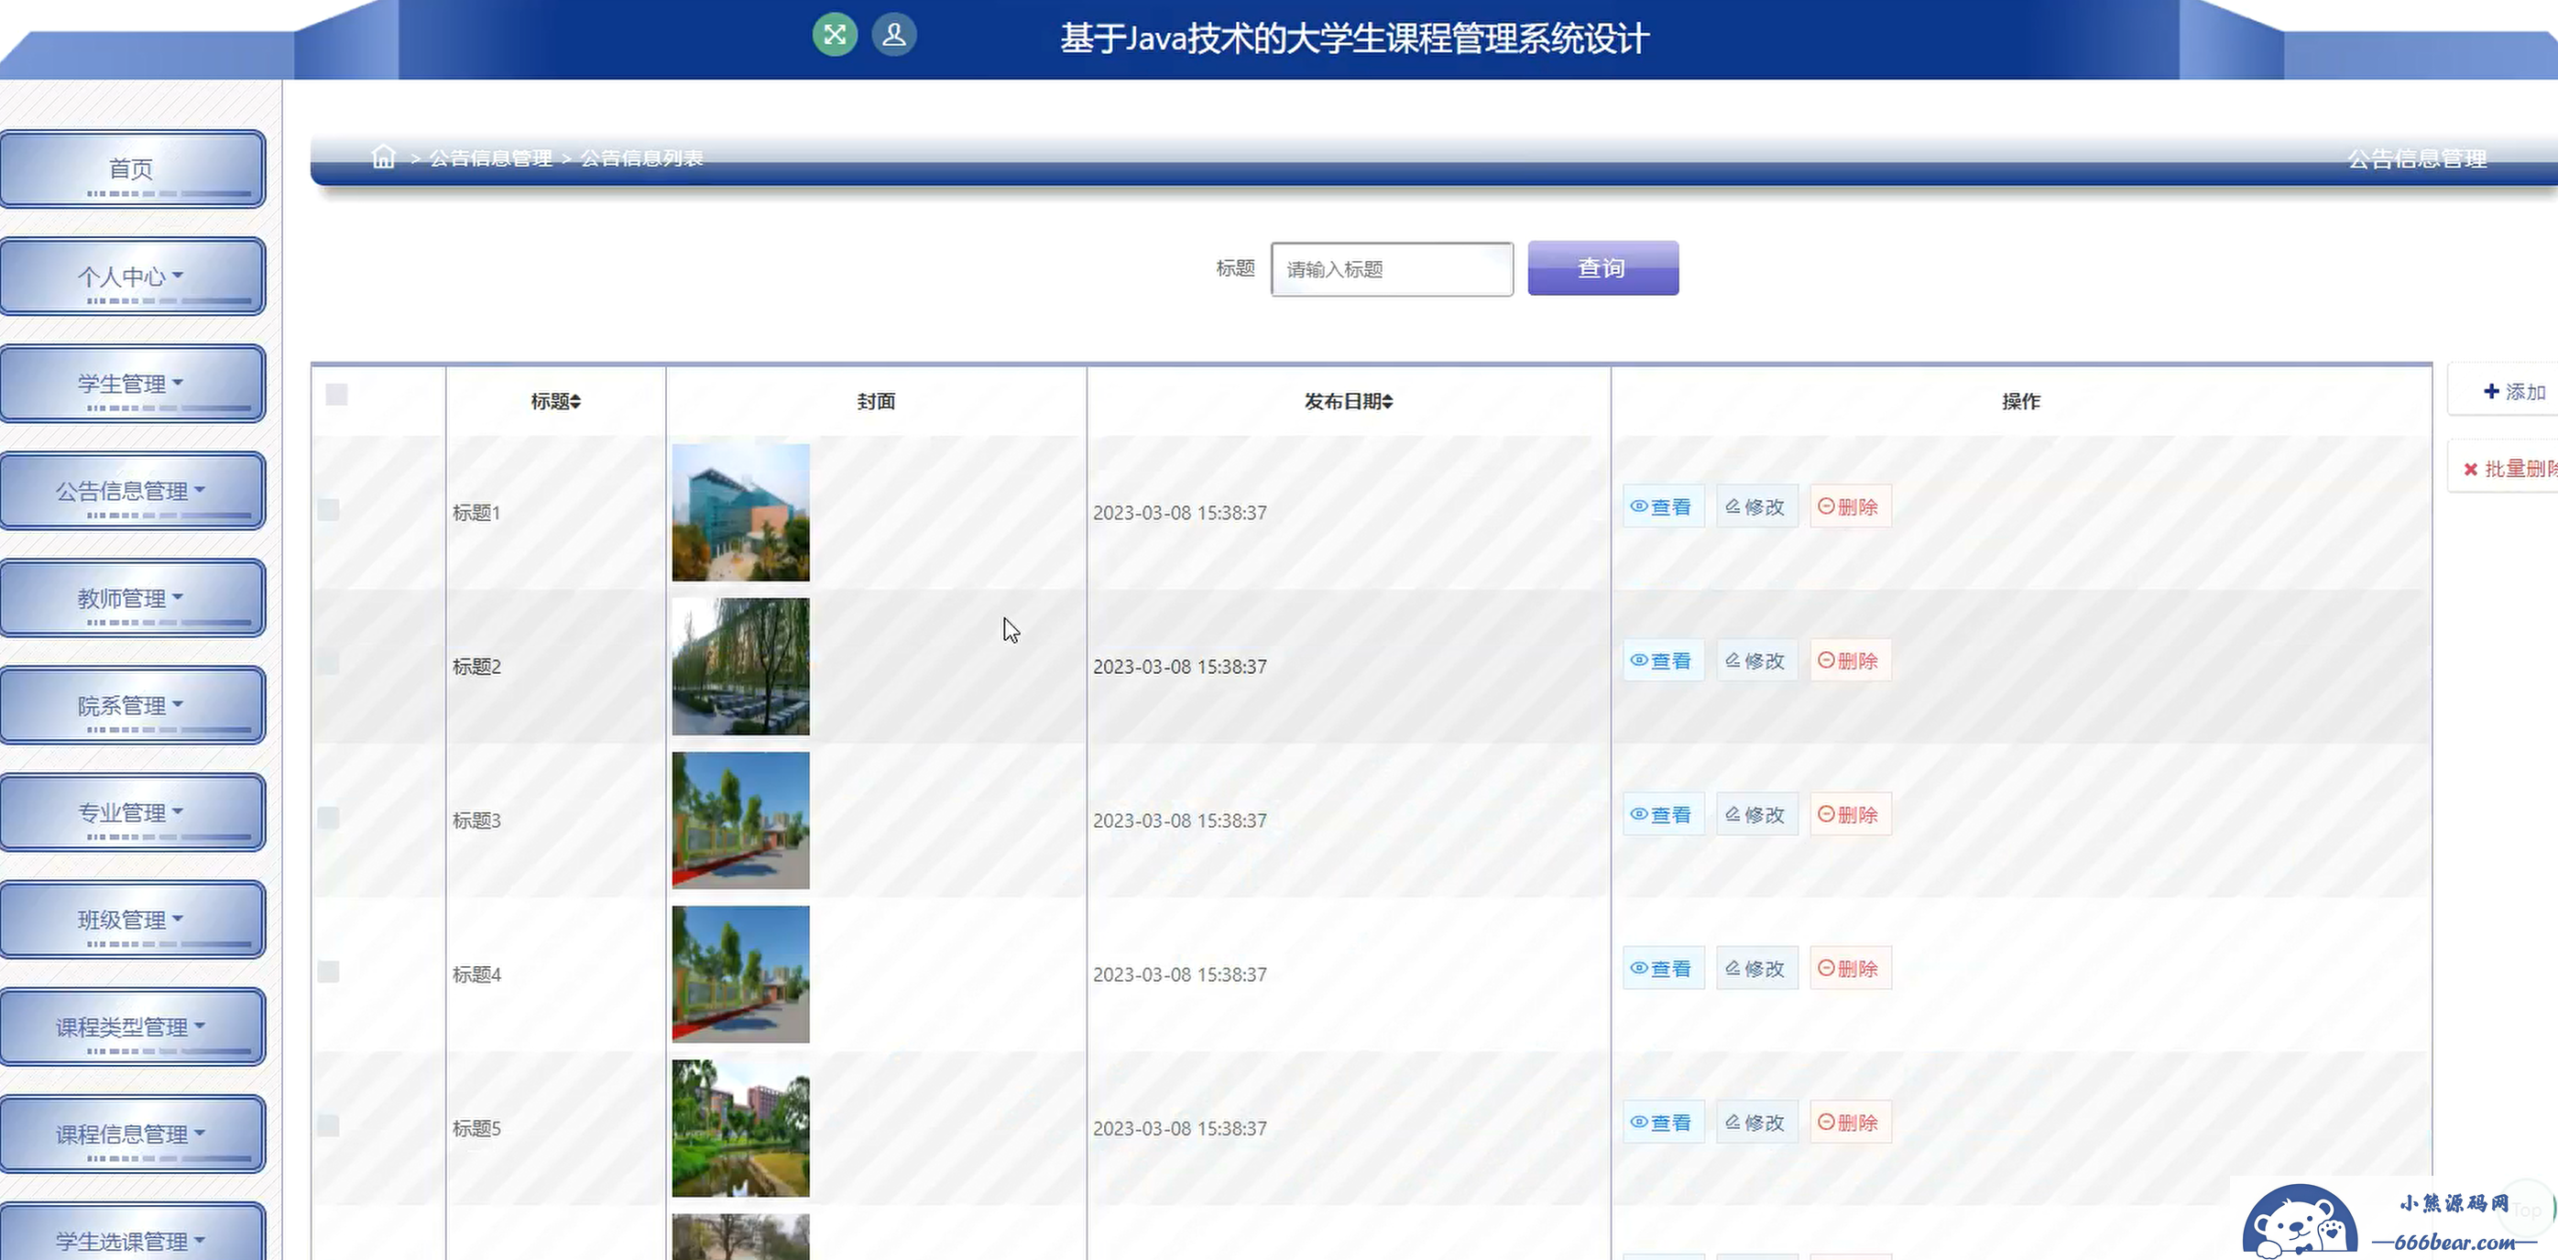View the 标题4 announcement row
2558x1260 pixels.
1663,968
